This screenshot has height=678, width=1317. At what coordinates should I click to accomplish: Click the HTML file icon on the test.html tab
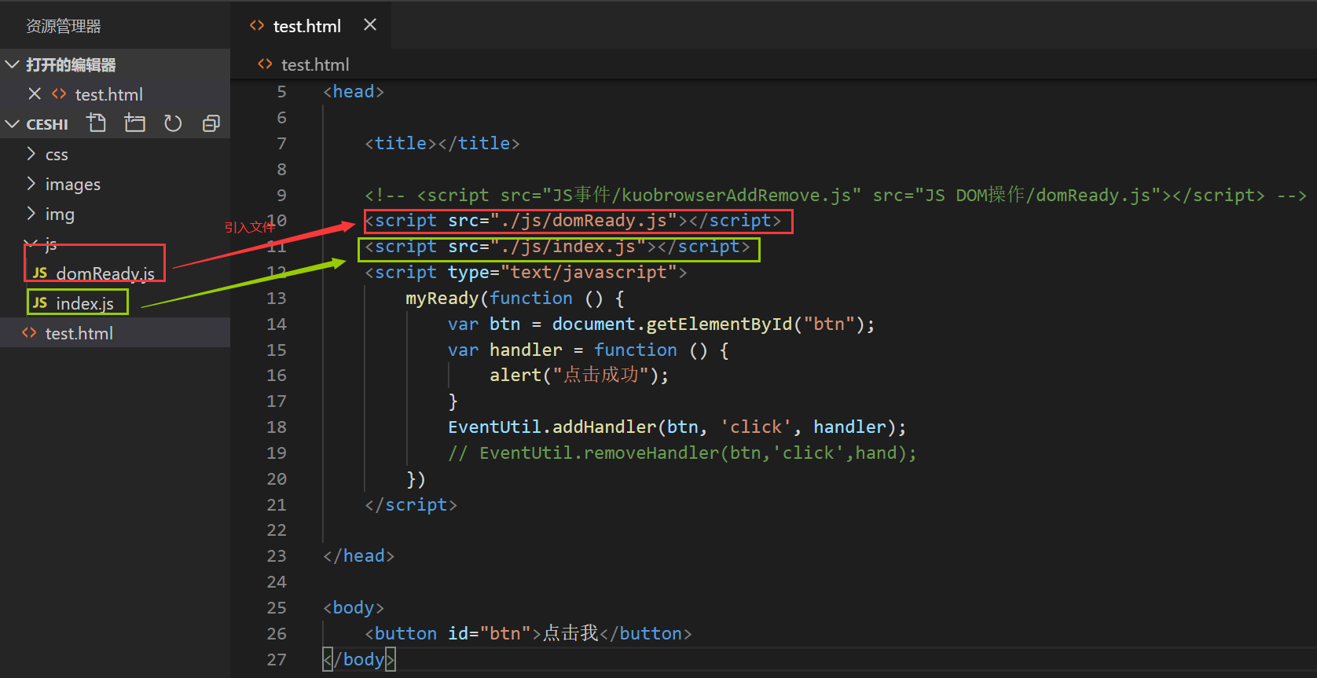(x=256, y=26)
